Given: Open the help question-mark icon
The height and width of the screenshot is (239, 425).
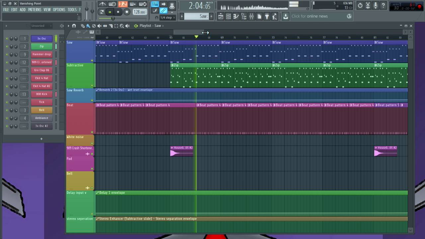Looking at the screenshot, I should click(x=383, y=5).
